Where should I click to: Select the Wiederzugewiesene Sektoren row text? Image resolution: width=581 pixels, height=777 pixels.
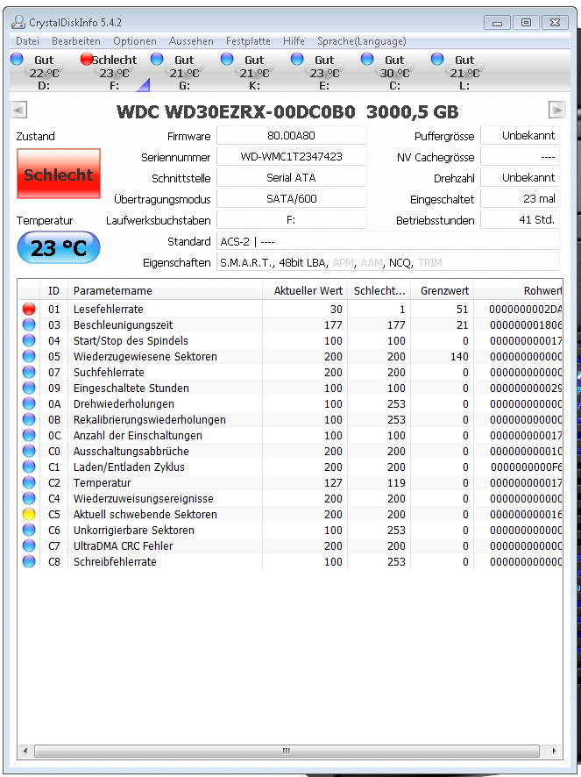145,356
